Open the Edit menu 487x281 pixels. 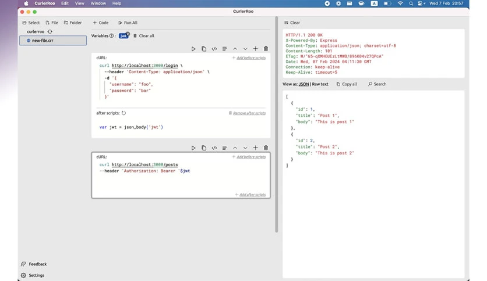(65, 3)
